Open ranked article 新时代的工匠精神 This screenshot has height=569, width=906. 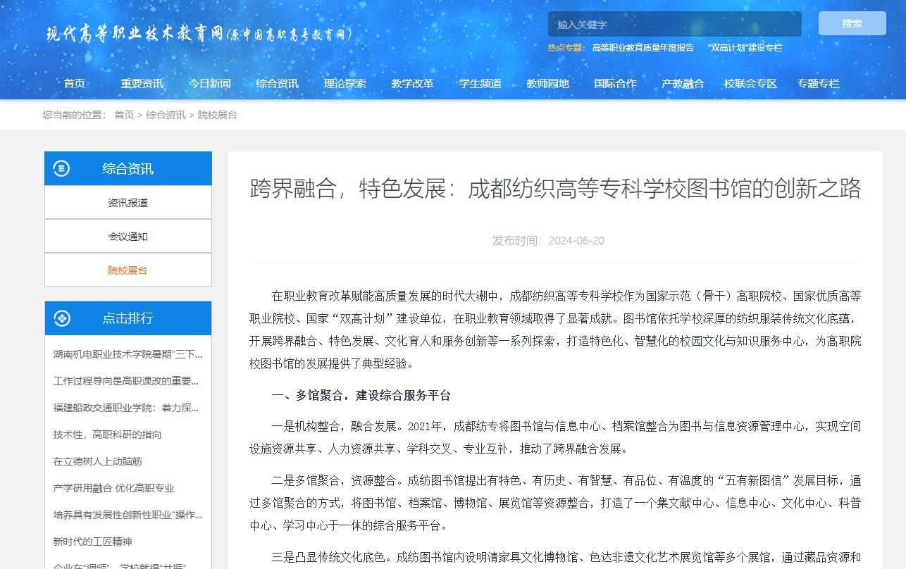(x=93, y=542)
